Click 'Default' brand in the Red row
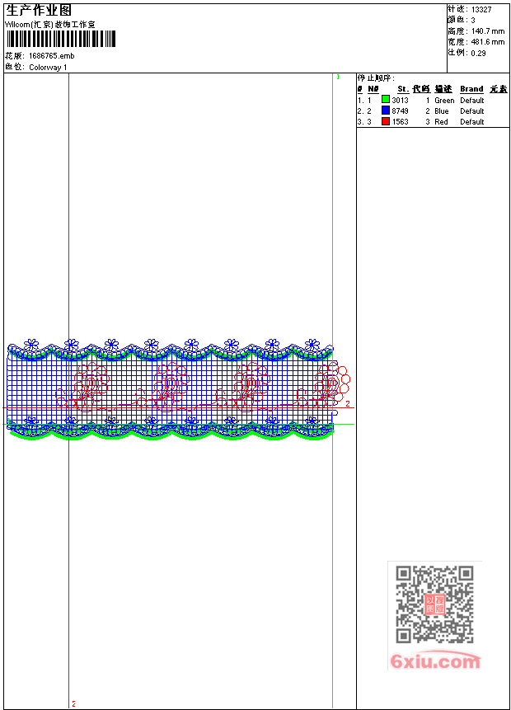 [x=472, y=122]
